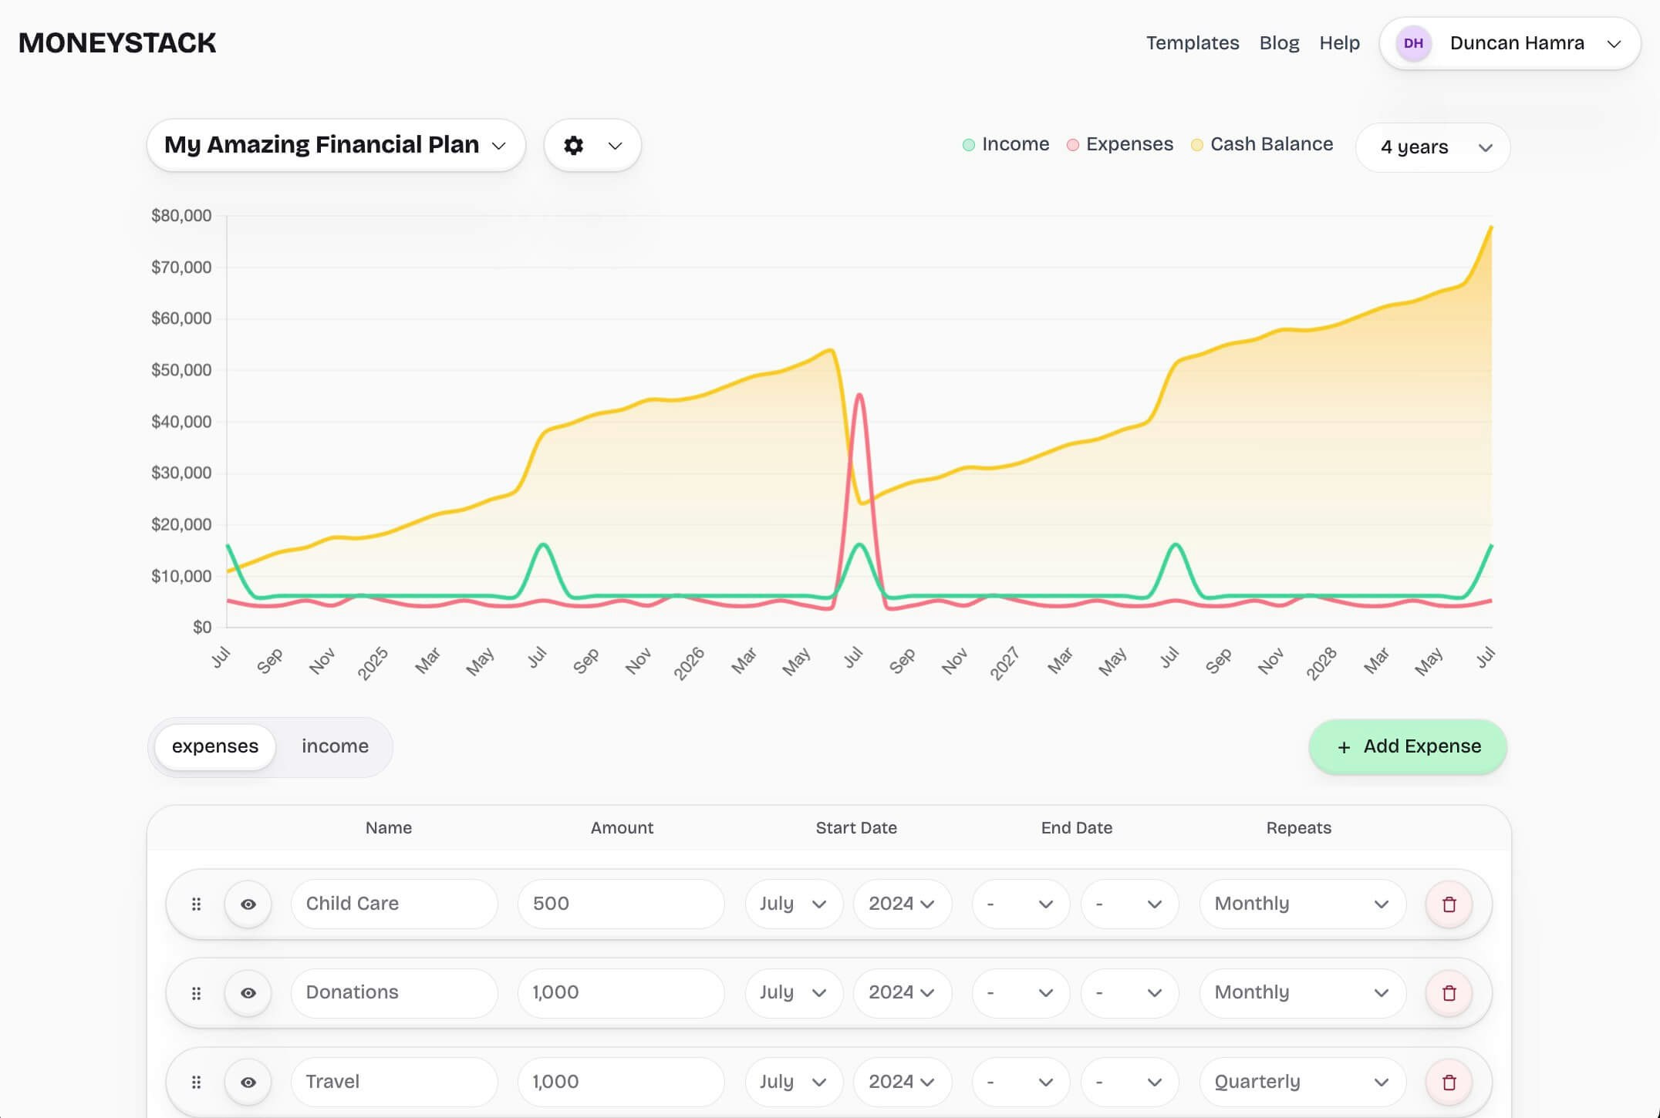Screen dimensions: 1660x1118
Task: Delete the Child Care expense row
Action: (x=1449, y=904)
